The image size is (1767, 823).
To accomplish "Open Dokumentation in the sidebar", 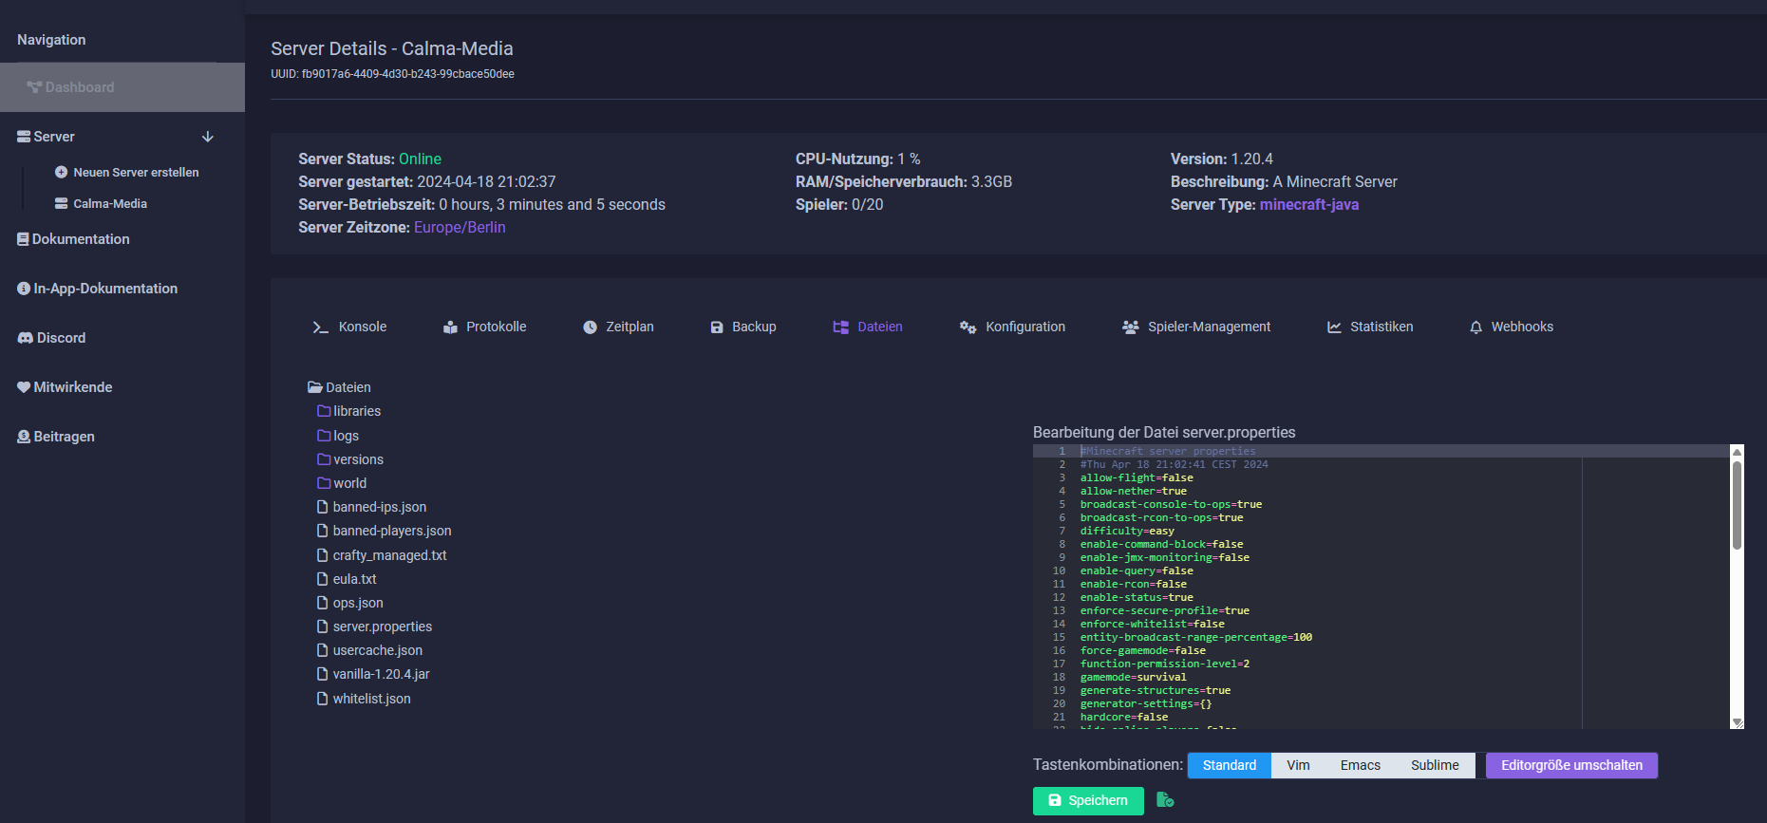I will 81,239.
